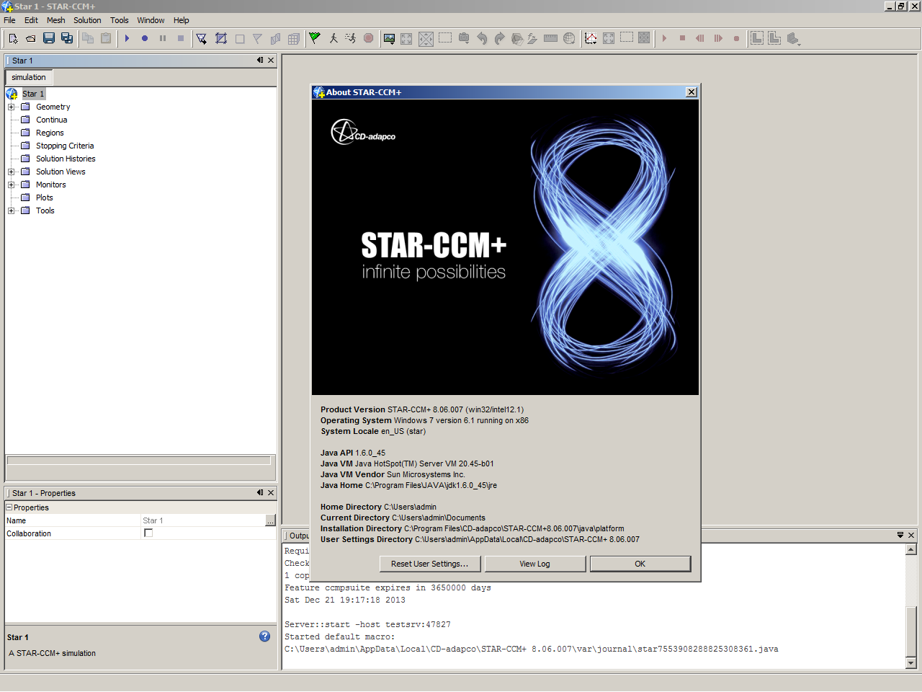Click the Open folder toolbar icon

[x=31, y=38]
